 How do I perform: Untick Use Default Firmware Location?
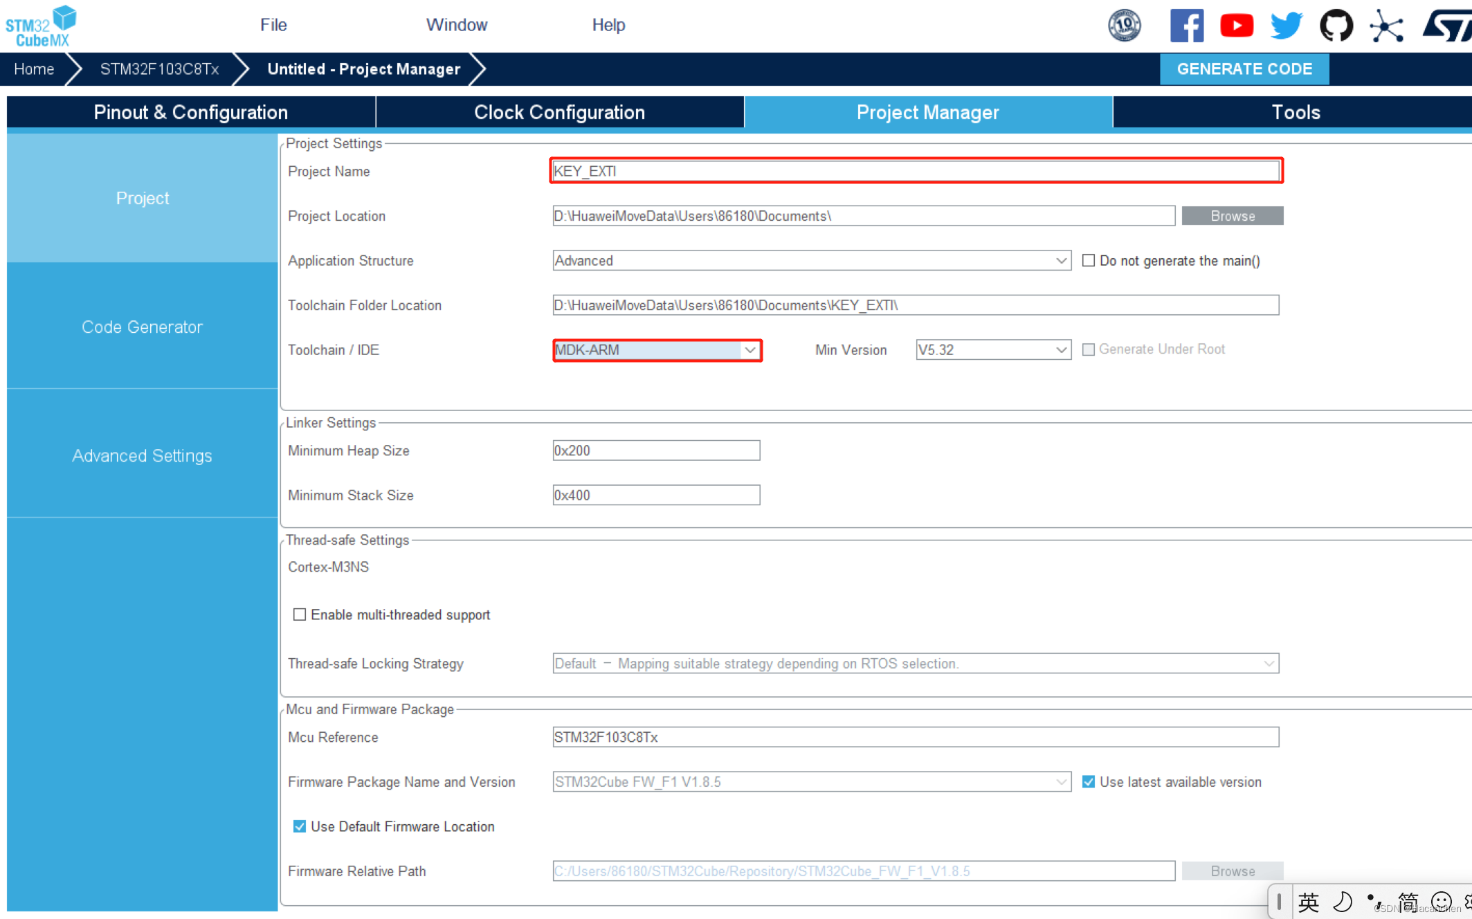point(300,826)
